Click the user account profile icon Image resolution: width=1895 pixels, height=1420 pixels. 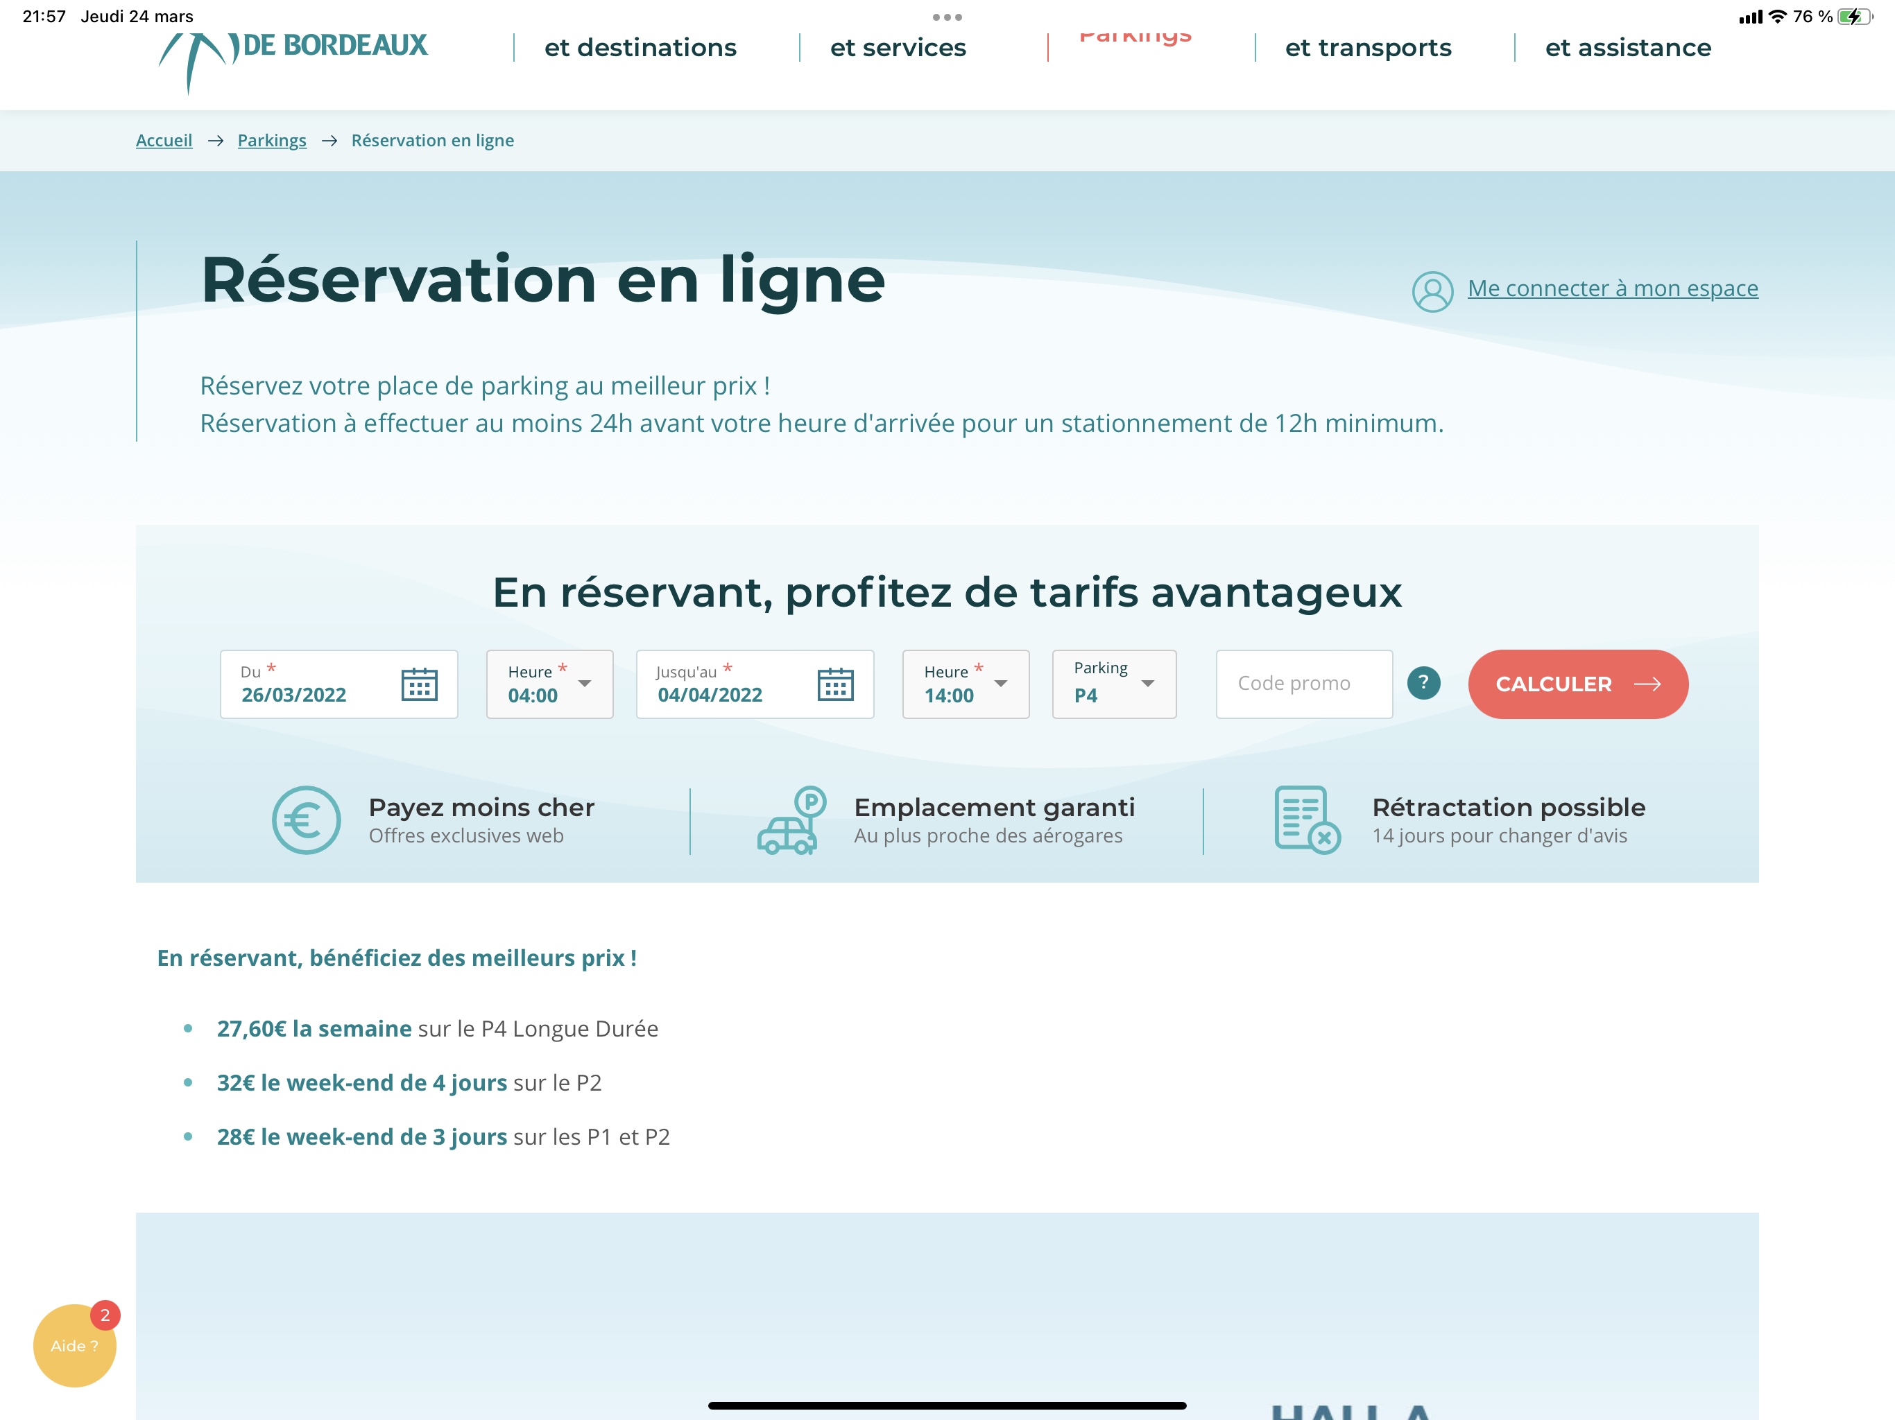pos(1432,291)
